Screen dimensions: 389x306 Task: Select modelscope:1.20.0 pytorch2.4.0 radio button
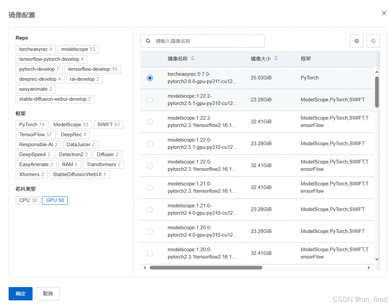pos(150,231)
